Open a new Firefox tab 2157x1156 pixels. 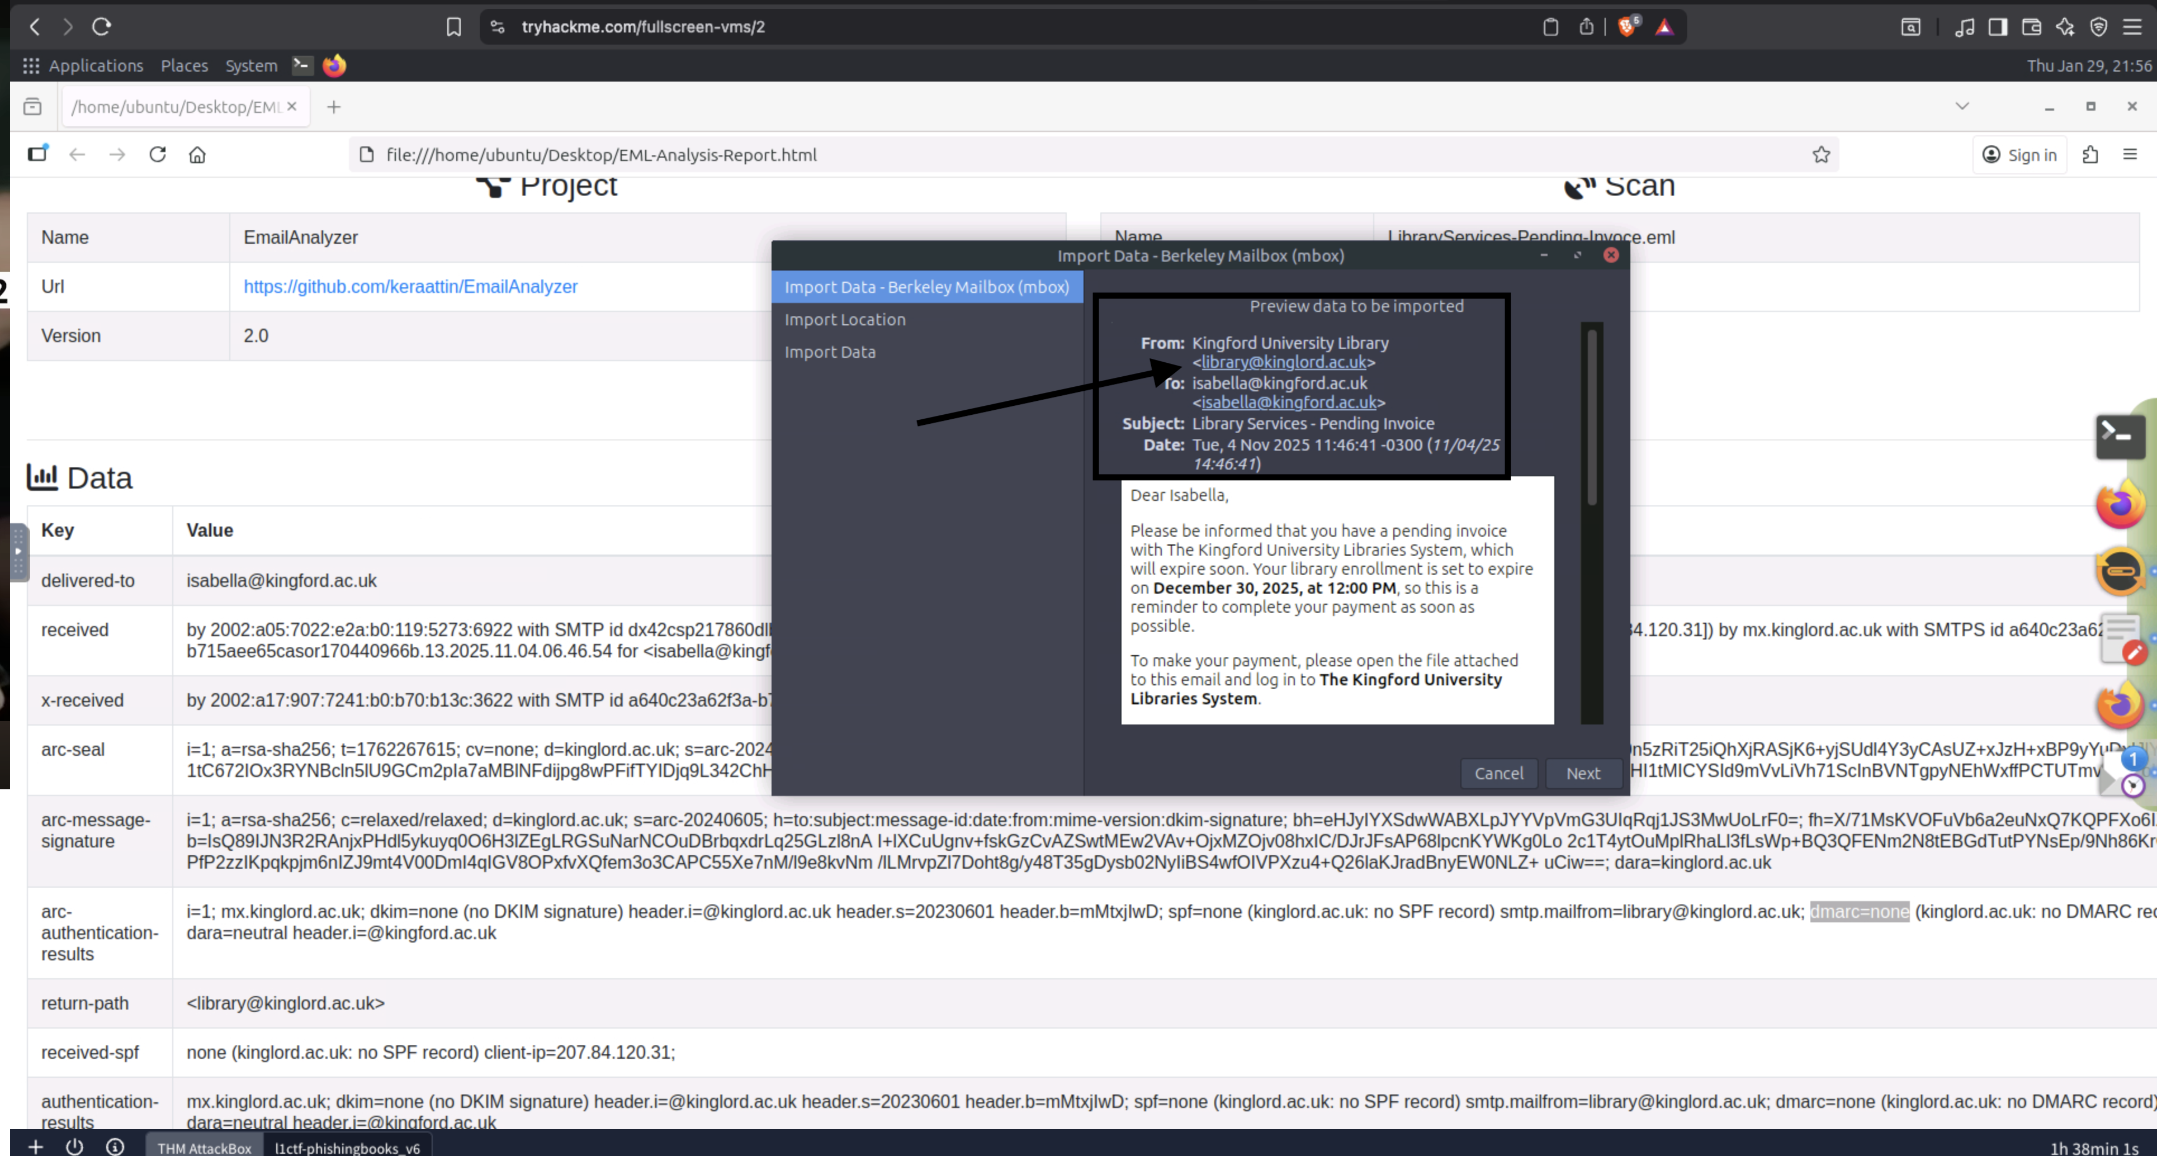coord(334,107)
